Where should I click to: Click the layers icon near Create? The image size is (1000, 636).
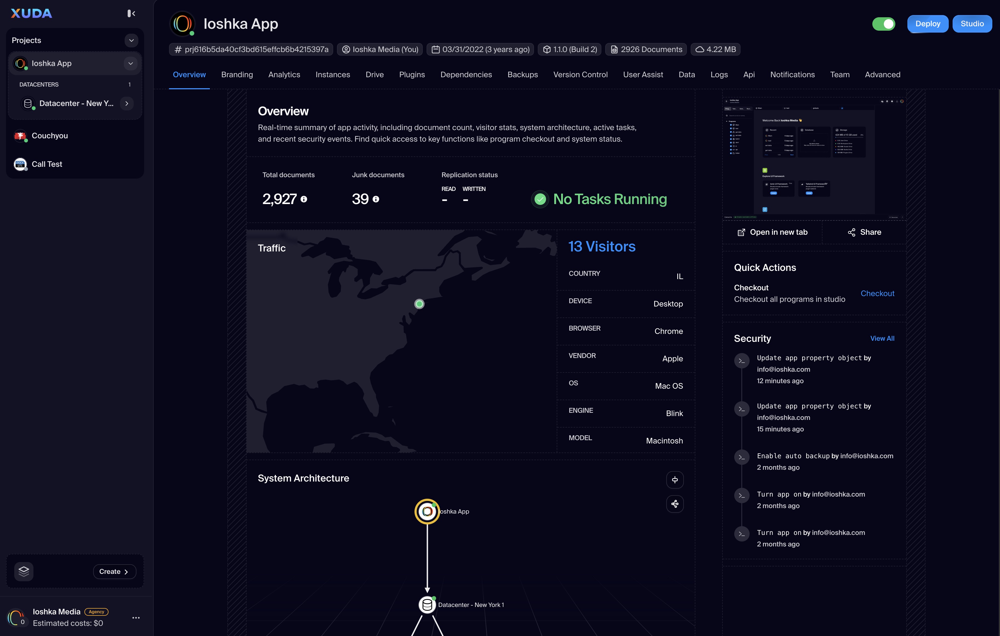point(24,571)
